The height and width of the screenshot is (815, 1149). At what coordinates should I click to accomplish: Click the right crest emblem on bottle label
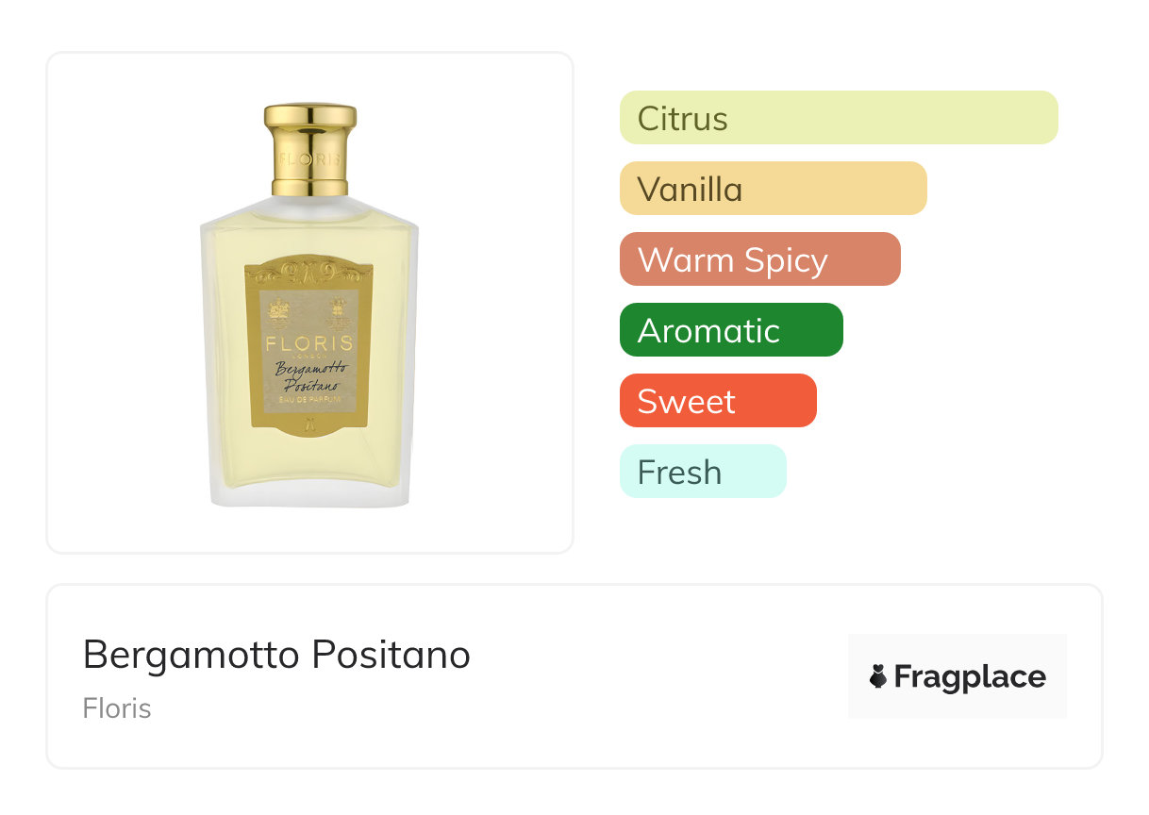[x=340, y=309]
